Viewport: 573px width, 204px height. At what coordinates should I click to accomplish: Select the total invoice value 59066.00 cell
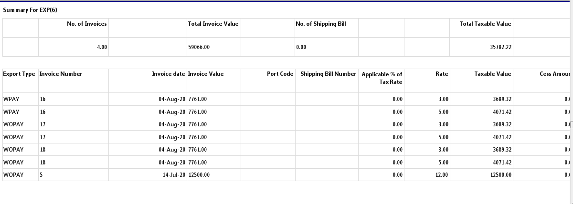coord(199,48)
